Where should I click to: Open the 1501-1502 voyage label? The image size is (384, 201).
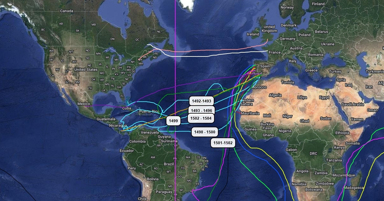click(x=223, y=143)
